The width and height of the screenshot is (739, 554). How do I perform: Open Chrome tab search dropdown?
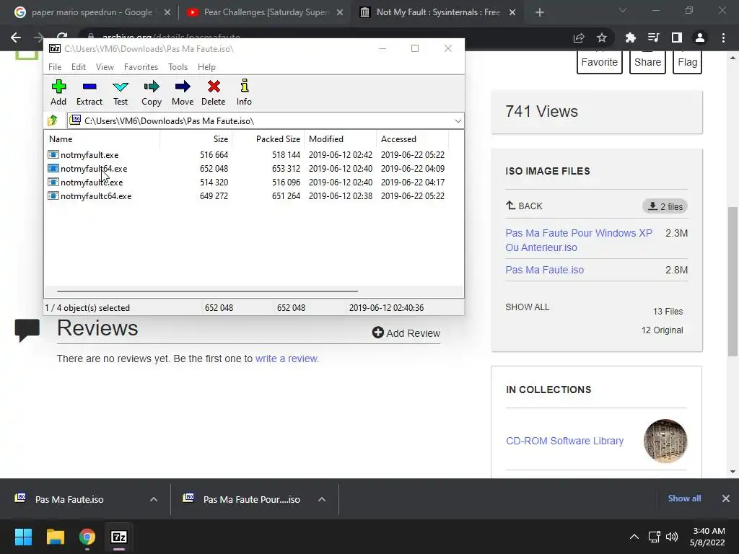coord(623,10)
